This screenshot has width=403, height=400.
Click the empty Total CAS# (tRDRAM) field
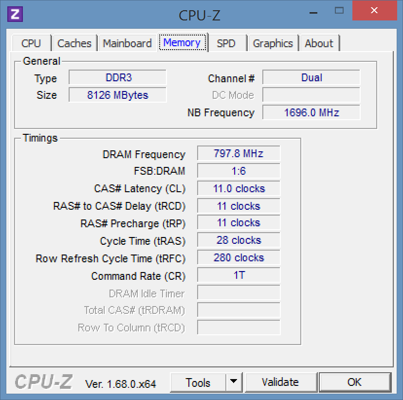[239, 310]
